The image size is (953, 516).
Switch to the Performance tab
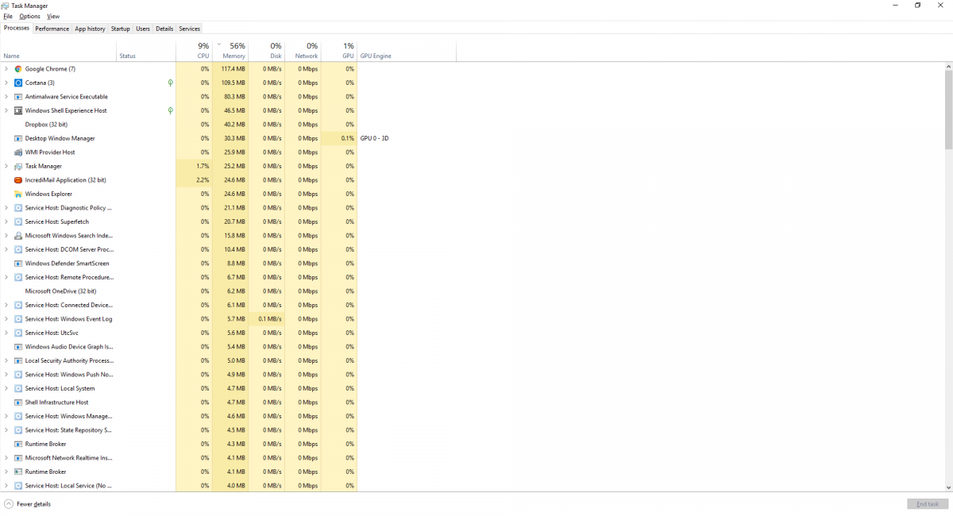pyautogui.click(x=52, y=29)
